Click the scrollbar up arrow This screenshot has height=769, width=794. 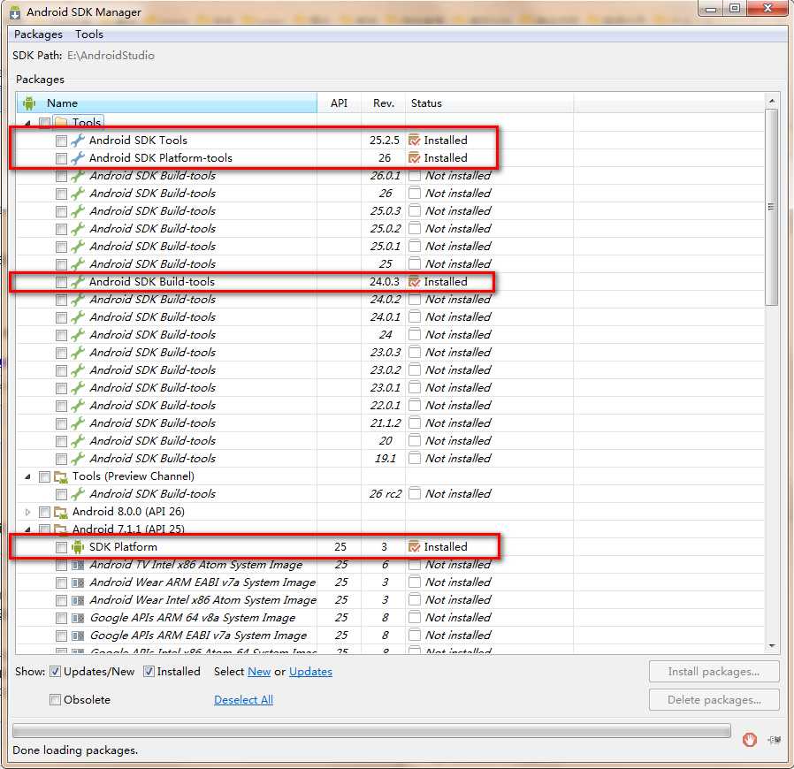pyautogui.click(x=771, y=102)
